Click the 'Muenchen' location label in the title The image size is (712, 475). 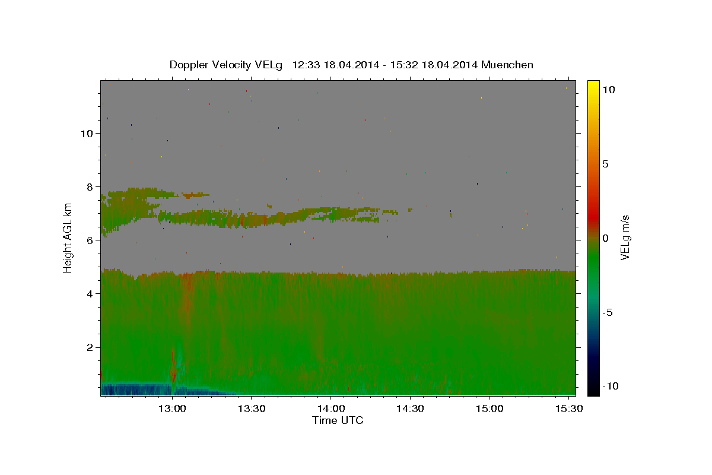[x=507, y=65]
